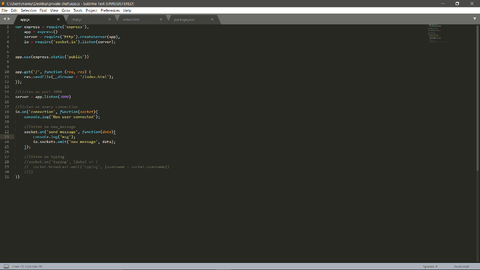Close the chat.js tab with its X icon
This screenshot has height=270, width=480.
click(110, 20)
